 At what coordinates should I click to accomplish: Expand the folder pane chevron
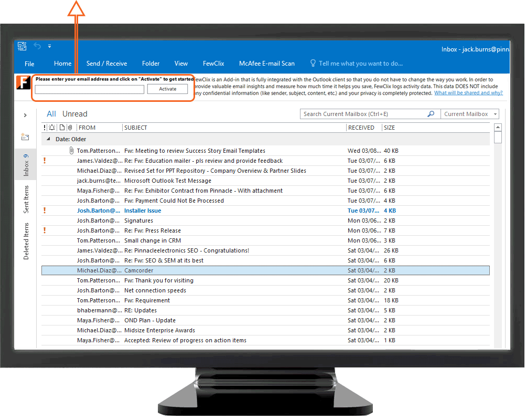(x=25, y=115)
